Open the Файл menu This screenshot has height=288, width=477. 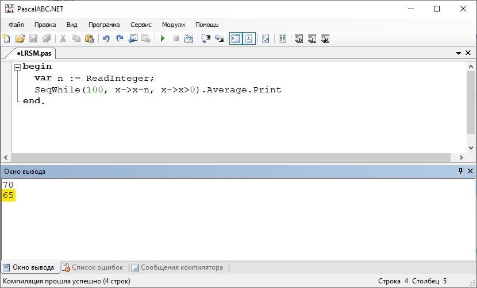[16, 25]
